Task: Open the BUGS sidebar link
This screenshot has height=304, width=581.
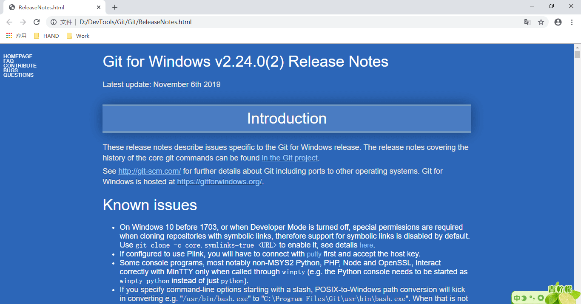Action: click(11, 70)
